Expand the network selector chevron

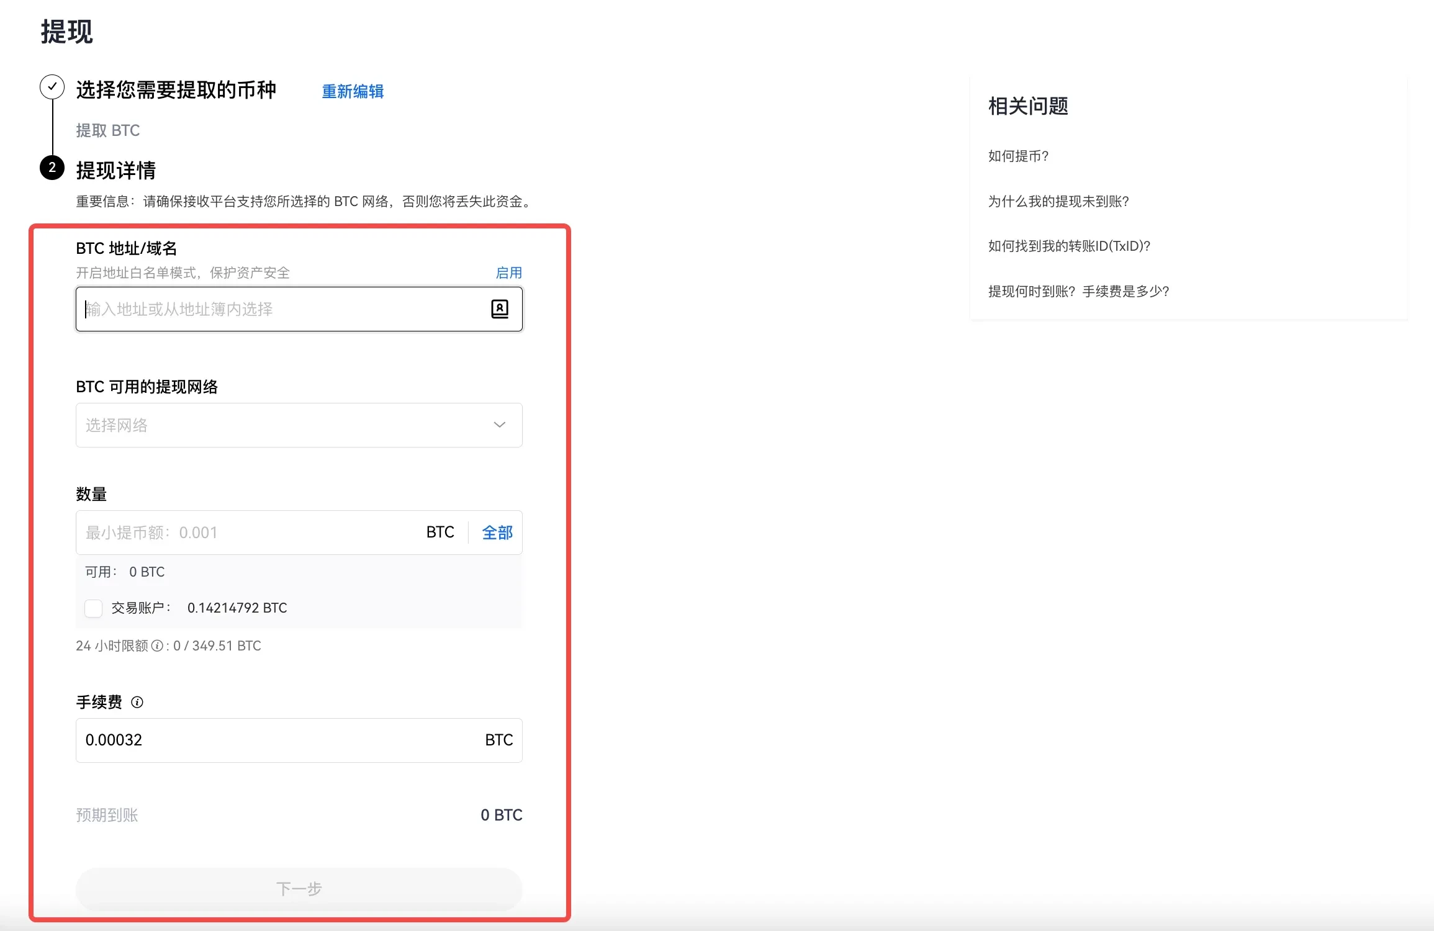[x=498, y=425]
